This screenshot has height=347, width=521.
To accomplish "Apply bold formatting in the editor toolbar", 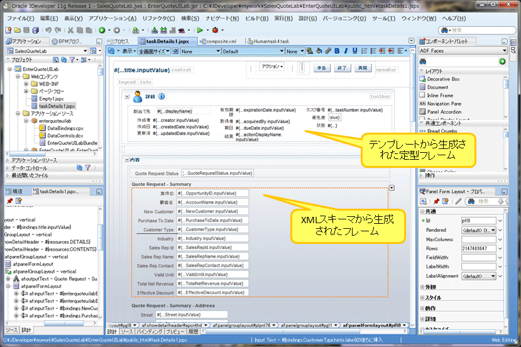I will (337, 51).
